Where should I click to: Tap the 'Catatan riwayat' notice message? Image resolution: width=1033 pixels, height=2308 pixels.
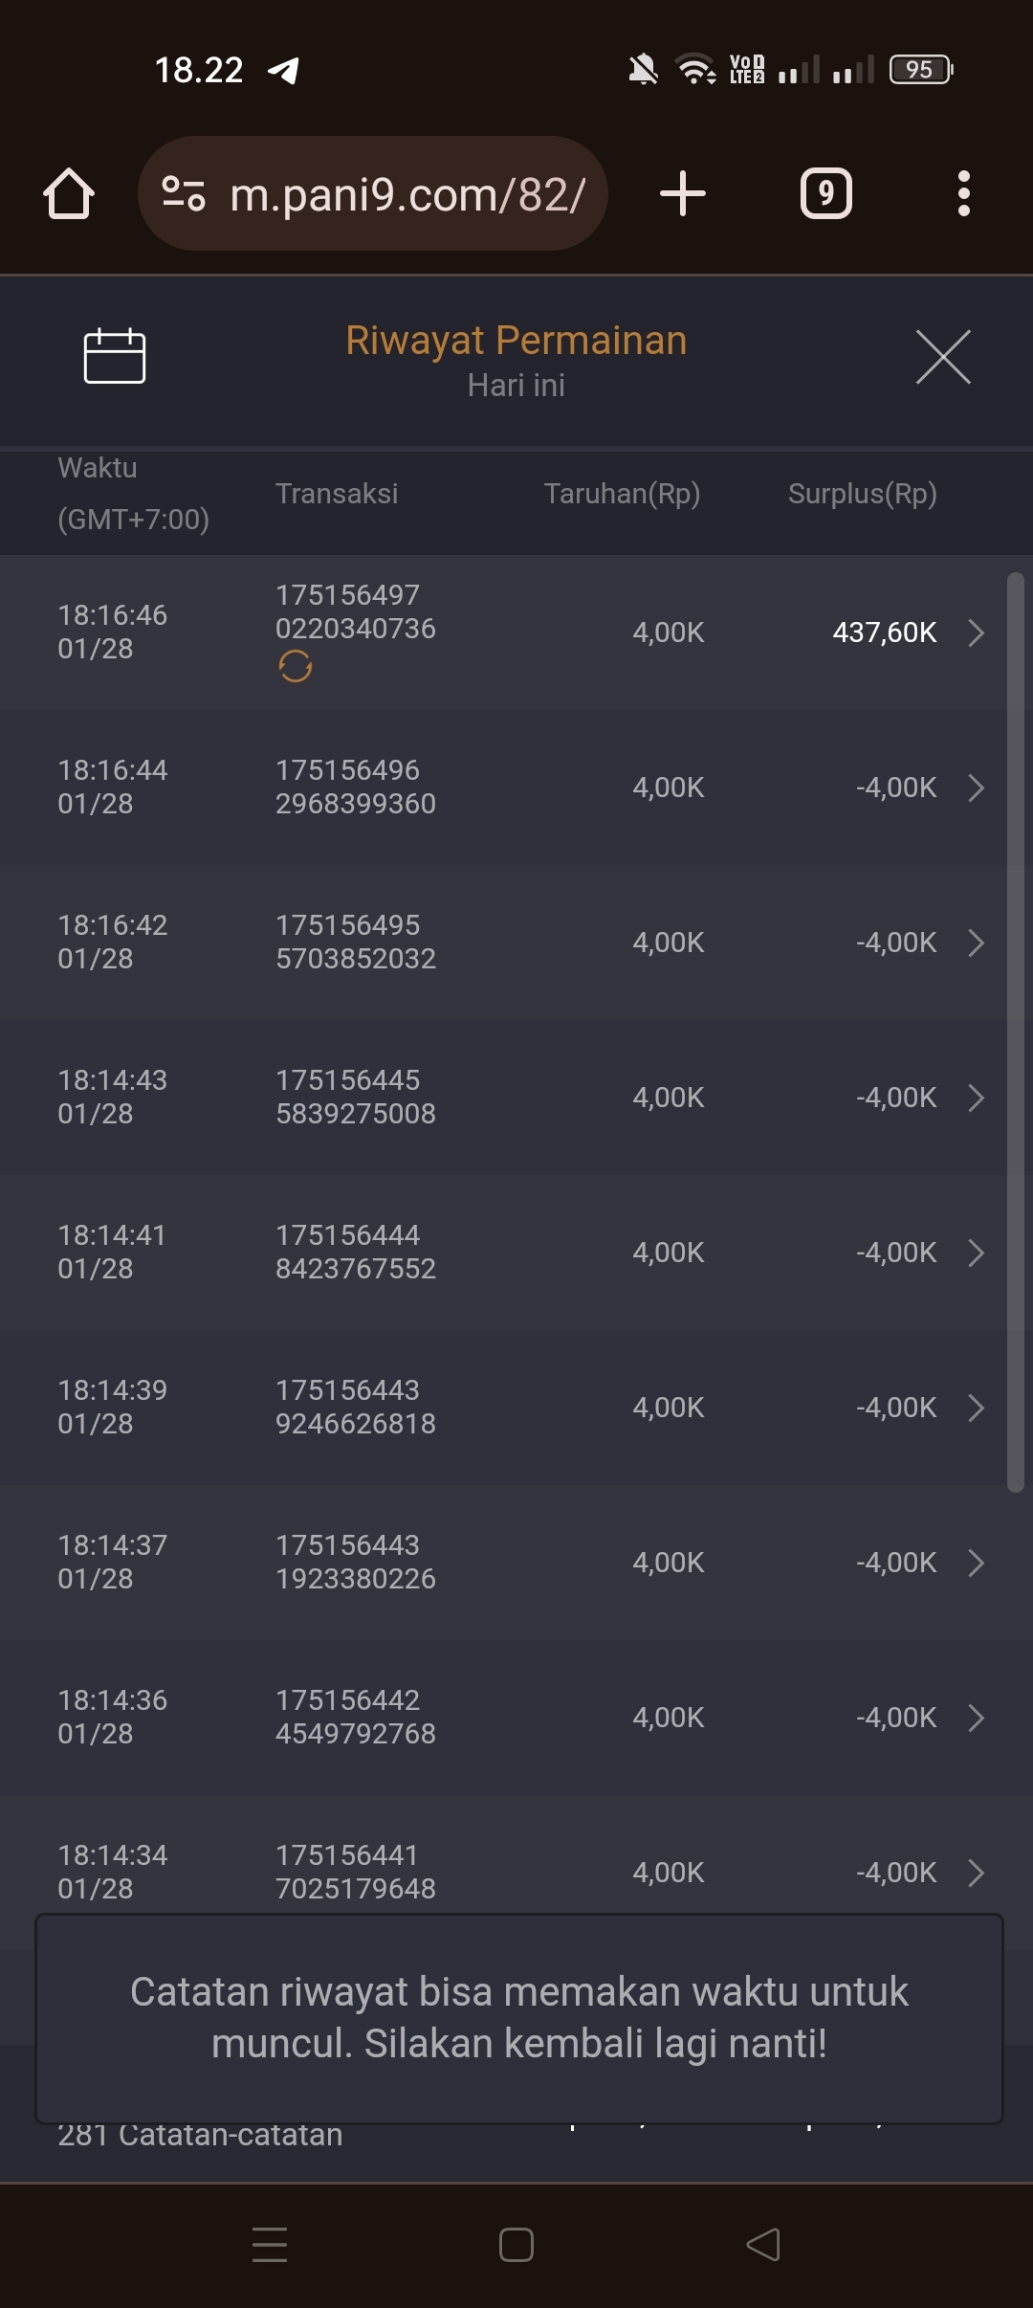tap(518, 2017)
